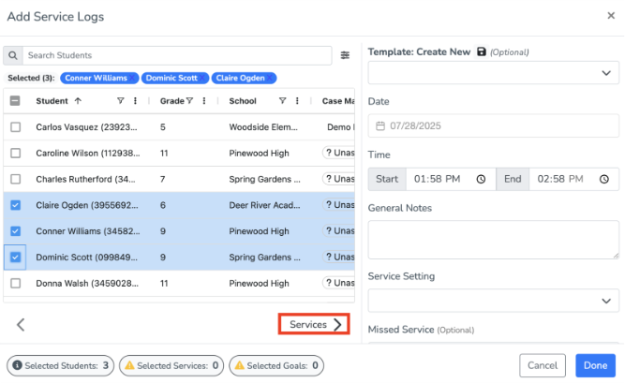Viewport: 625px width, 383px height.
Task: Click Unassigned badge in Caroline Wilson row
Action: [338, 153]
